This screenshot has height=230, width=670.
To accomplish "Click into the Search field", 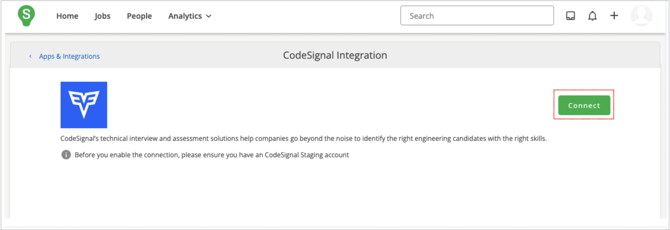I will [477, 16].
